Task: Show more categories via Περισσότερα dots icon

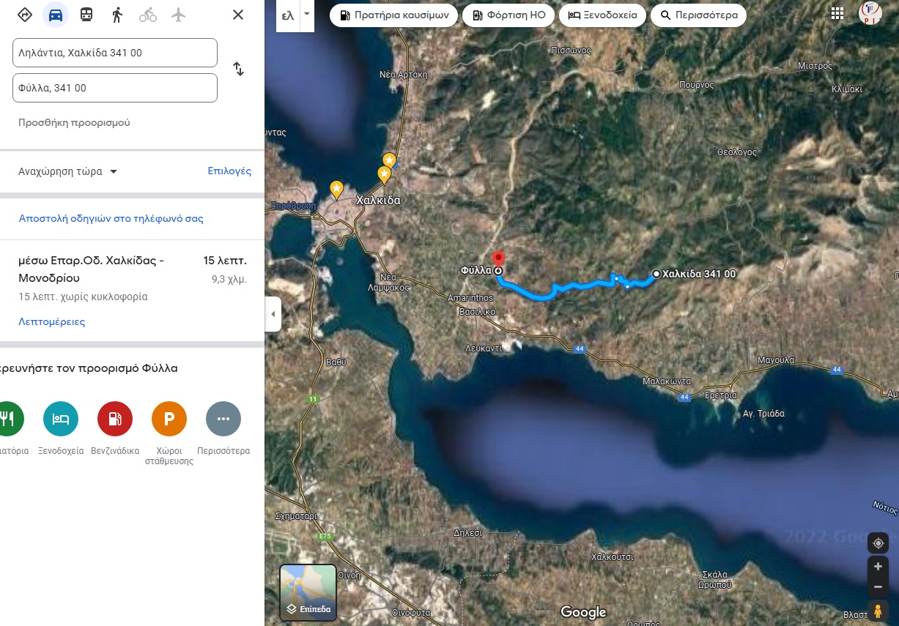Action: click(223, 419)
